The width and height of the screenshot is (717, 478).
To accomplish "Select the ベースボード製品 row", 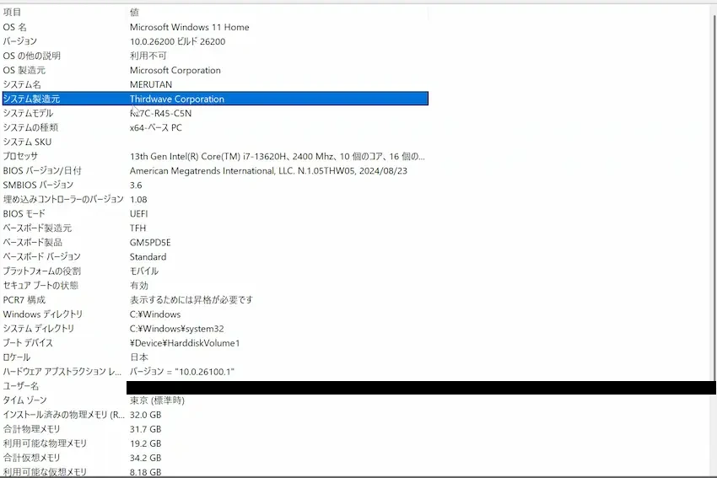I will click(x=215, y=242).
